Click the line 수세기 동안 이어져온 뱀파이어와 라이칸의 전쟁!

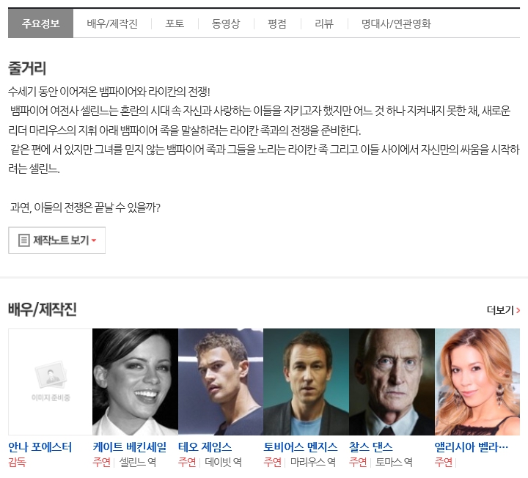point(109,91)
